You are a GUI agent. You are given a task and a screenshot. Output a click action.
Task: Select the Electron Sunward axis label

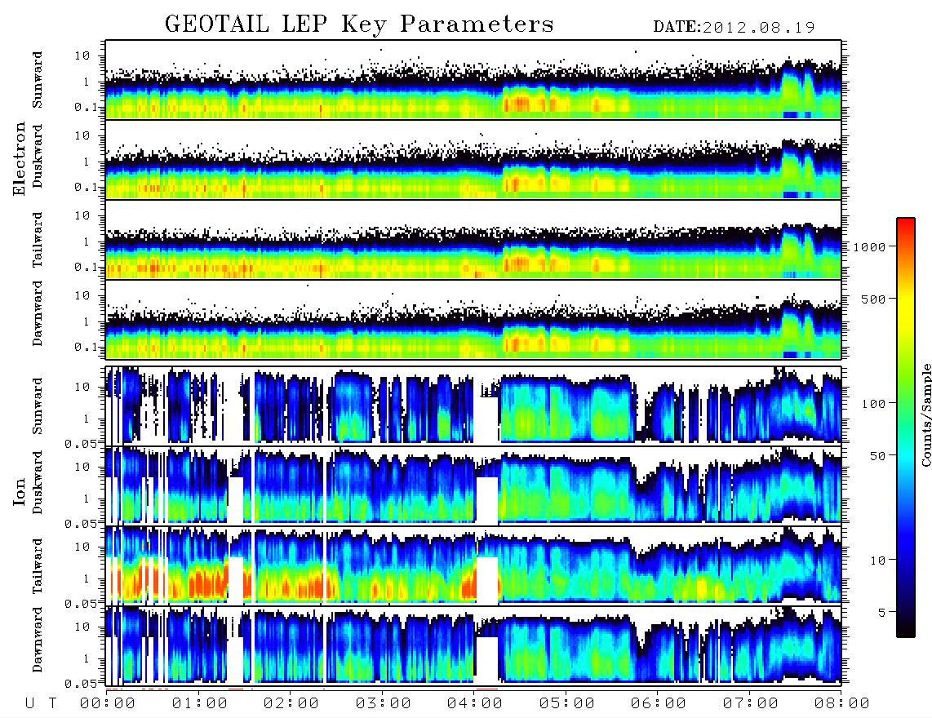38,80
